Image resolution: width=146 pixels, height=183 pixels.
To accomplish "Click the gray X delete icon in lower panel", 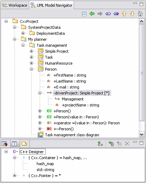I will click(x=127, y=144).
